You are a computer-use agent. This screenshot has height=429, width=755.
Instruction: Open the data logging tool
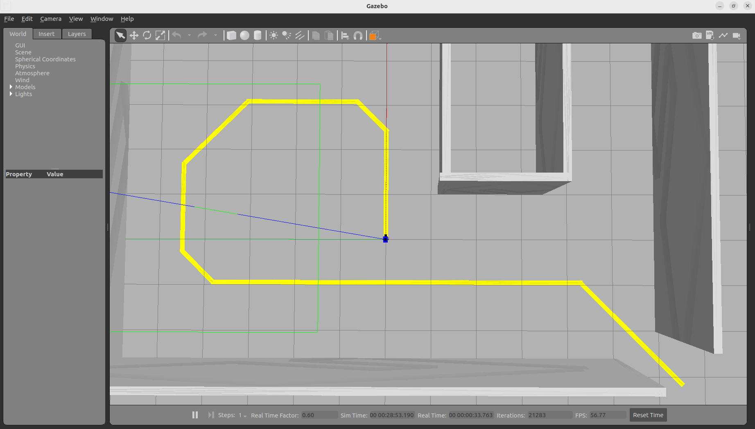(710, 36)
